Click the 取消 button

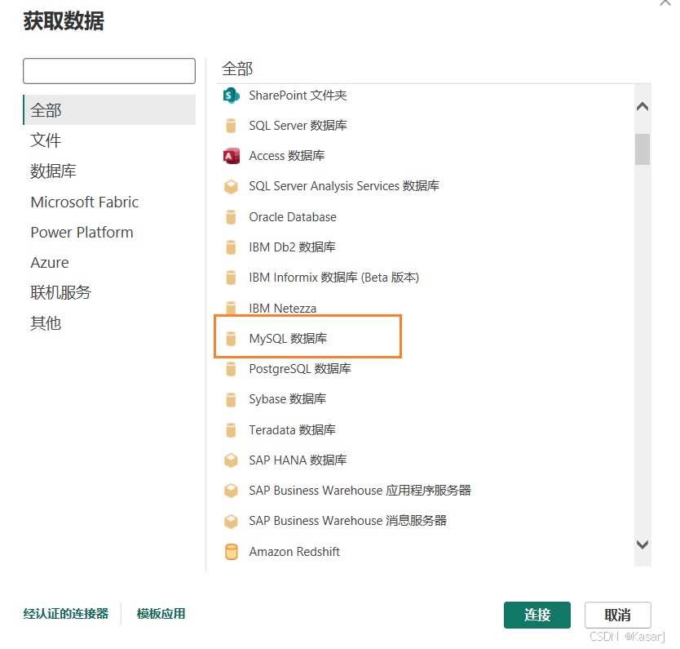click(x=617, y=615)
